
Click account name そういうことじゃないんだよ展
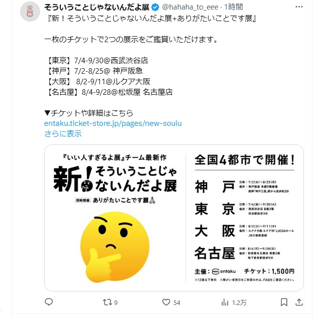pos(97,7)
